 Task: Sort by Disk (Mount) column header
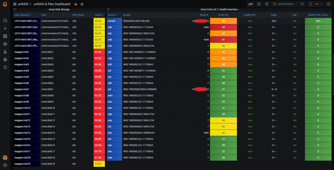pos(26,15)
